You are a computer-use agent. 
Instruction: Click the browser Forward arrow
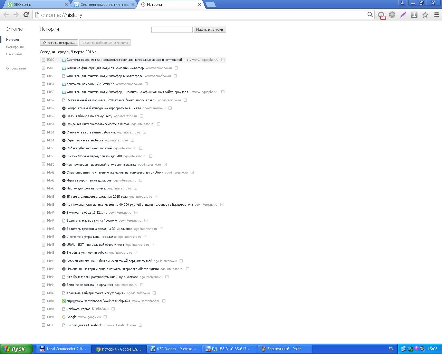pos(16,15)
